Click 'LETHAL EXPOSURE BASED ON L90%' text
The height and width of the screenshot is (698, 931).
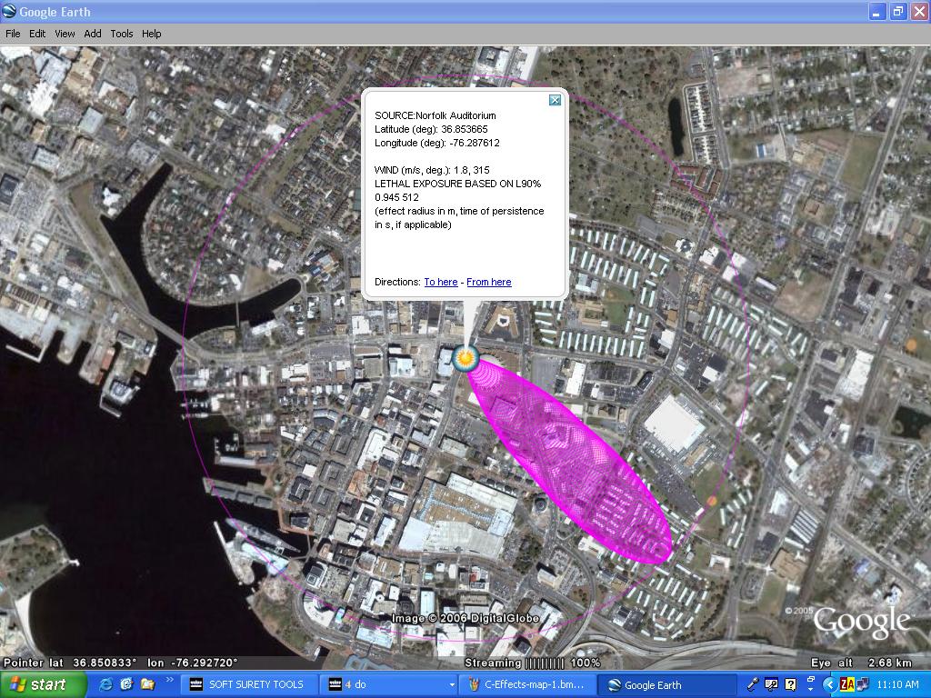point(458,184)
